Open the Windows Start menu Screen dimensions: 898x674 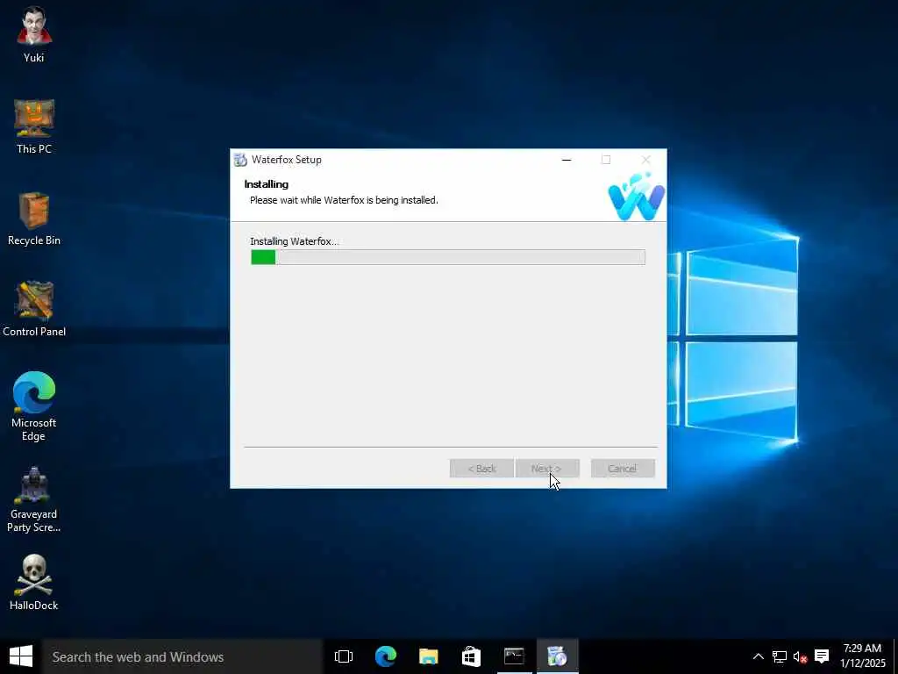(21, 656)
